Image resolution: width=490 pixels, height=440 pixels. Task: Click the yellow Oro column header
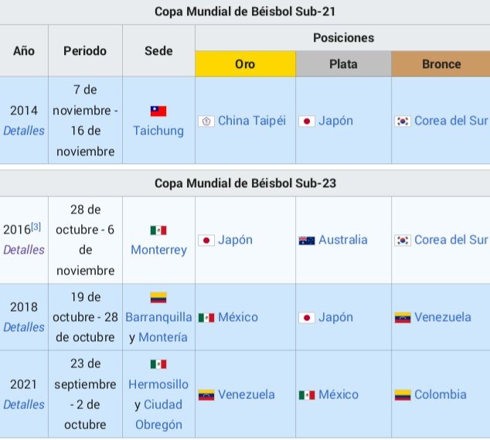pos(245,63)
